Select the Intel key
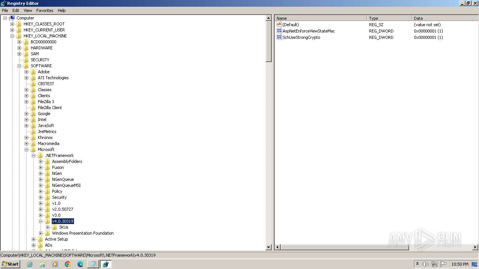This screenshot has height=269, width=479. click(x=42, y=120)
